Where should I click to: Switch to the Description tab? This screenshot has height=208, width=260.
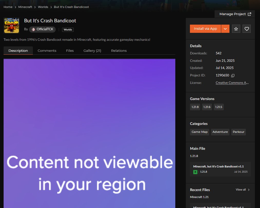[18, 51]
